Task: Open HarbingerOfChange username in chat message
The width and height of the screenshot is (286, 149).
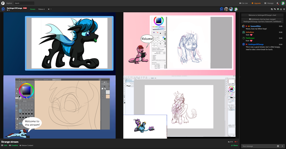Action: tap(256, 44)
